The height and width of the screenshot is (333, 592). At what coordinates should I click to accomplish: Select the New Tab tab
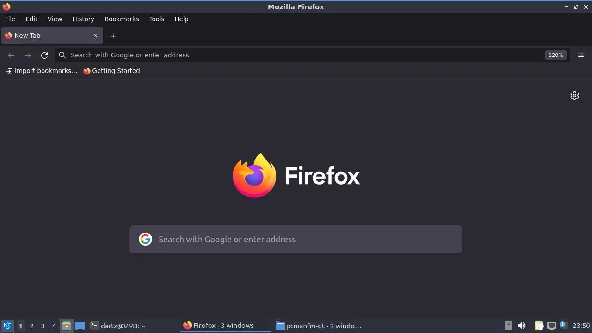tap(52, 36)
